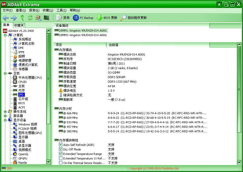The image size is (243, 172).
Task: Select 图形处理器(GPU) in the tree
Action: [28, 133]
